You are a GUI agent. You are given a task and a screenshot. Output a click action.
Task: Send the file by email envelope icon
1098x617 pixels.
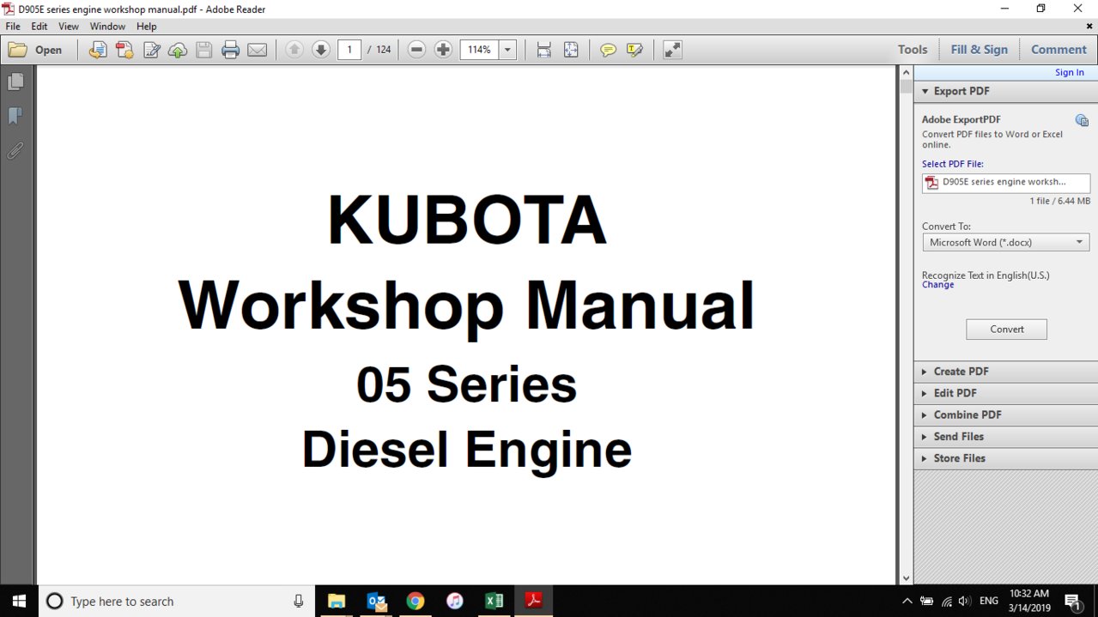click(x=257, y=50)
